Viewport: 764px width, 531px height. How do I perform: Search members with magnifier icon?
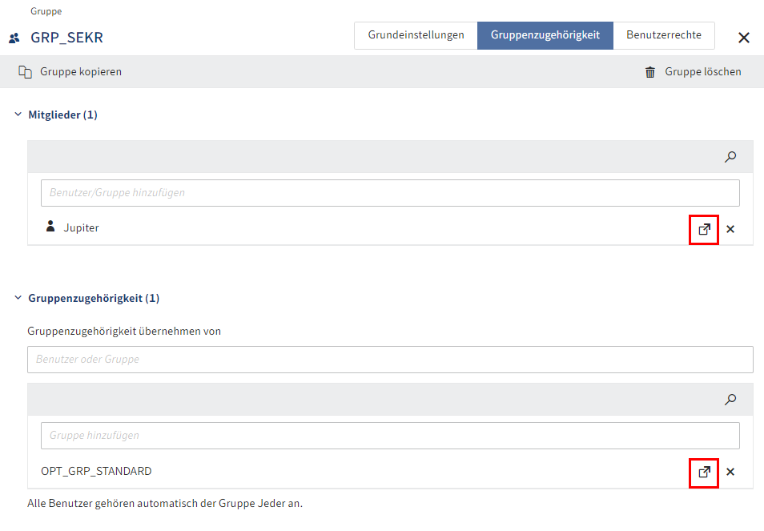730,157
